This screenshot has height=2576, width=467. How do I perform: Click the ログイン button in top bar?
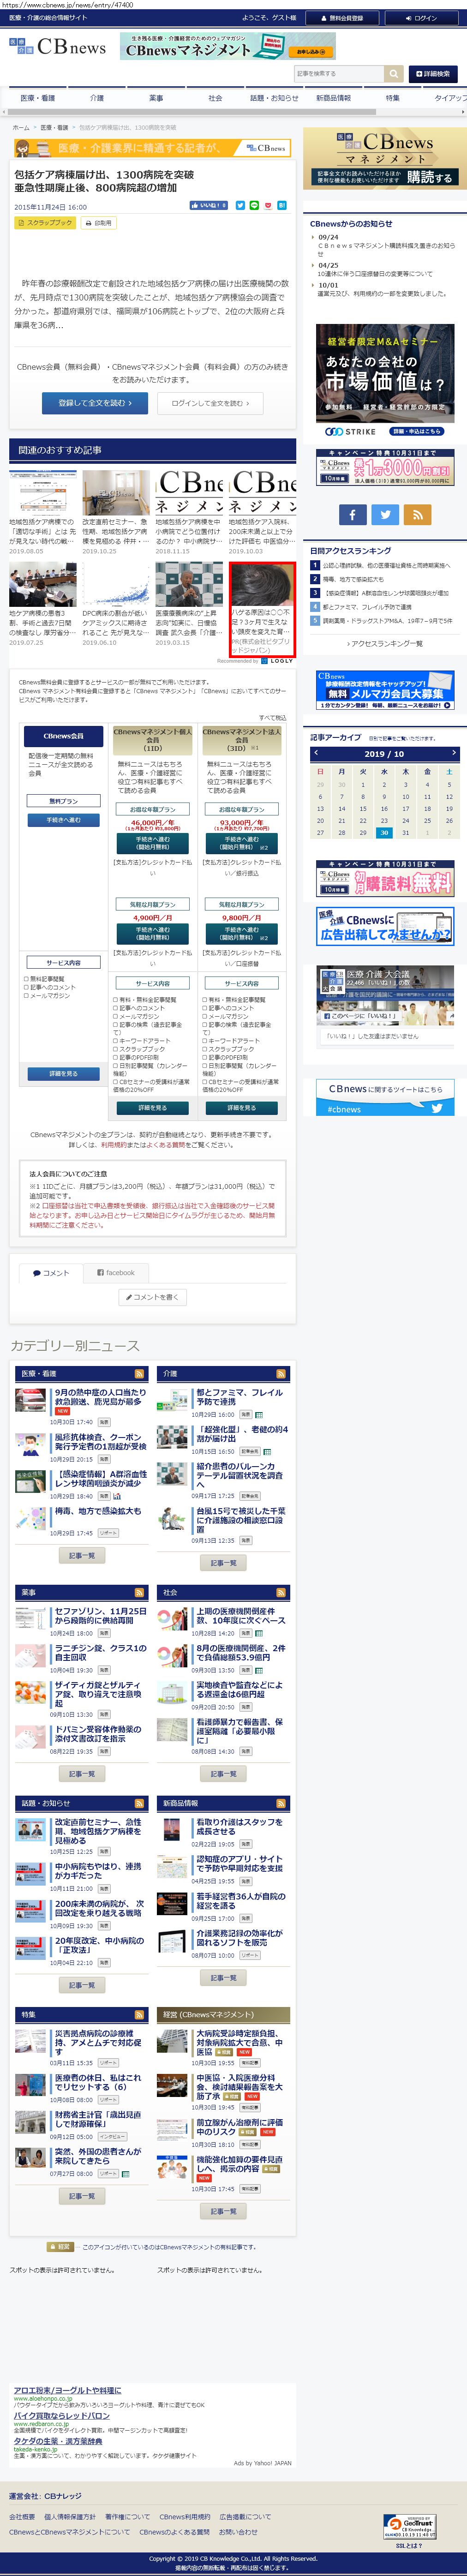[421, 17]
